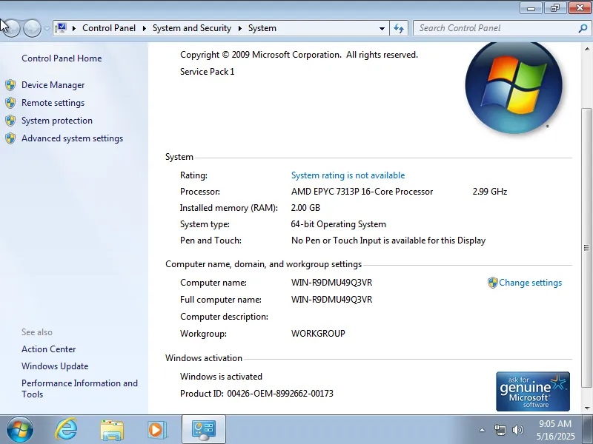
Task: Click the Forward navigation button
Action: coord(32,28)
